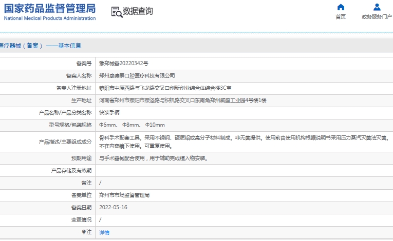
Task: Select 郑州康德泰口腔医疗科技有限公司 text
Action: coord(137,75)
